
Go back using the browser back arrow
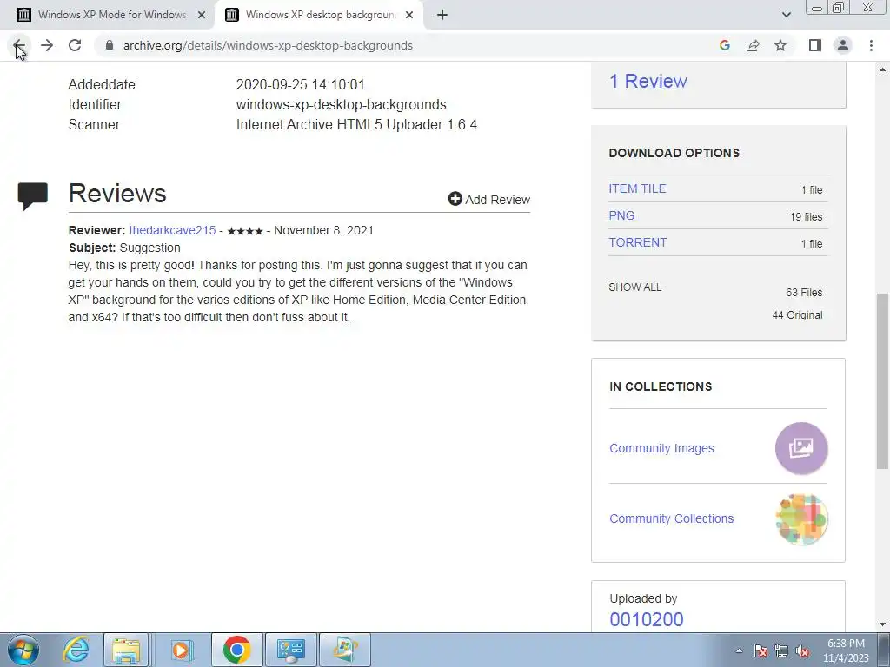[18, 45]
